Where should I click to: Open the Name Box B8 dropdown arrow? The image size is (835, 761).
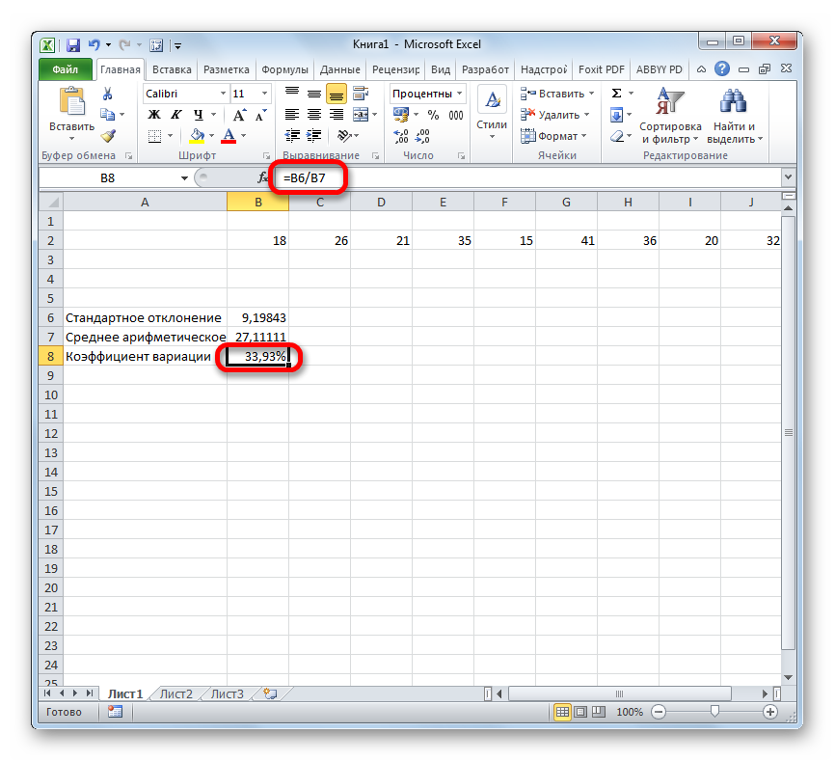(x=184, y=177)
